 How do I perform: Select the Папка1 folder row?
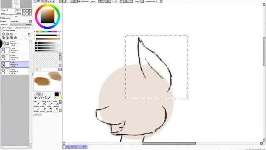point(15,43)
